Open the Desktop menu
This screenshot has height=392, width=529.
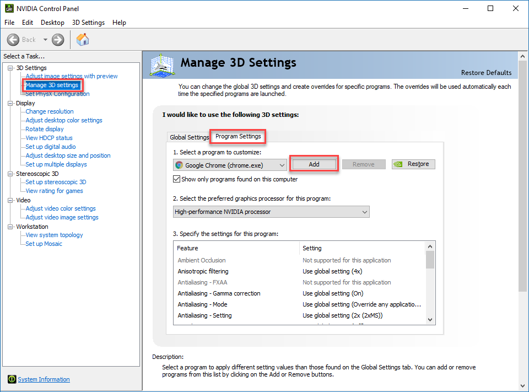pos(52,23)
